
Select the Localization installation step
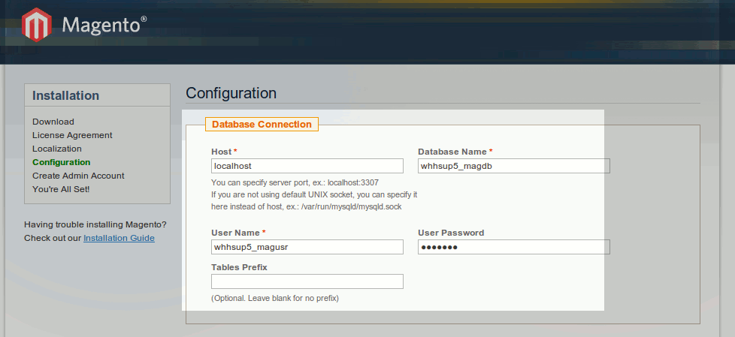point(57,149)
